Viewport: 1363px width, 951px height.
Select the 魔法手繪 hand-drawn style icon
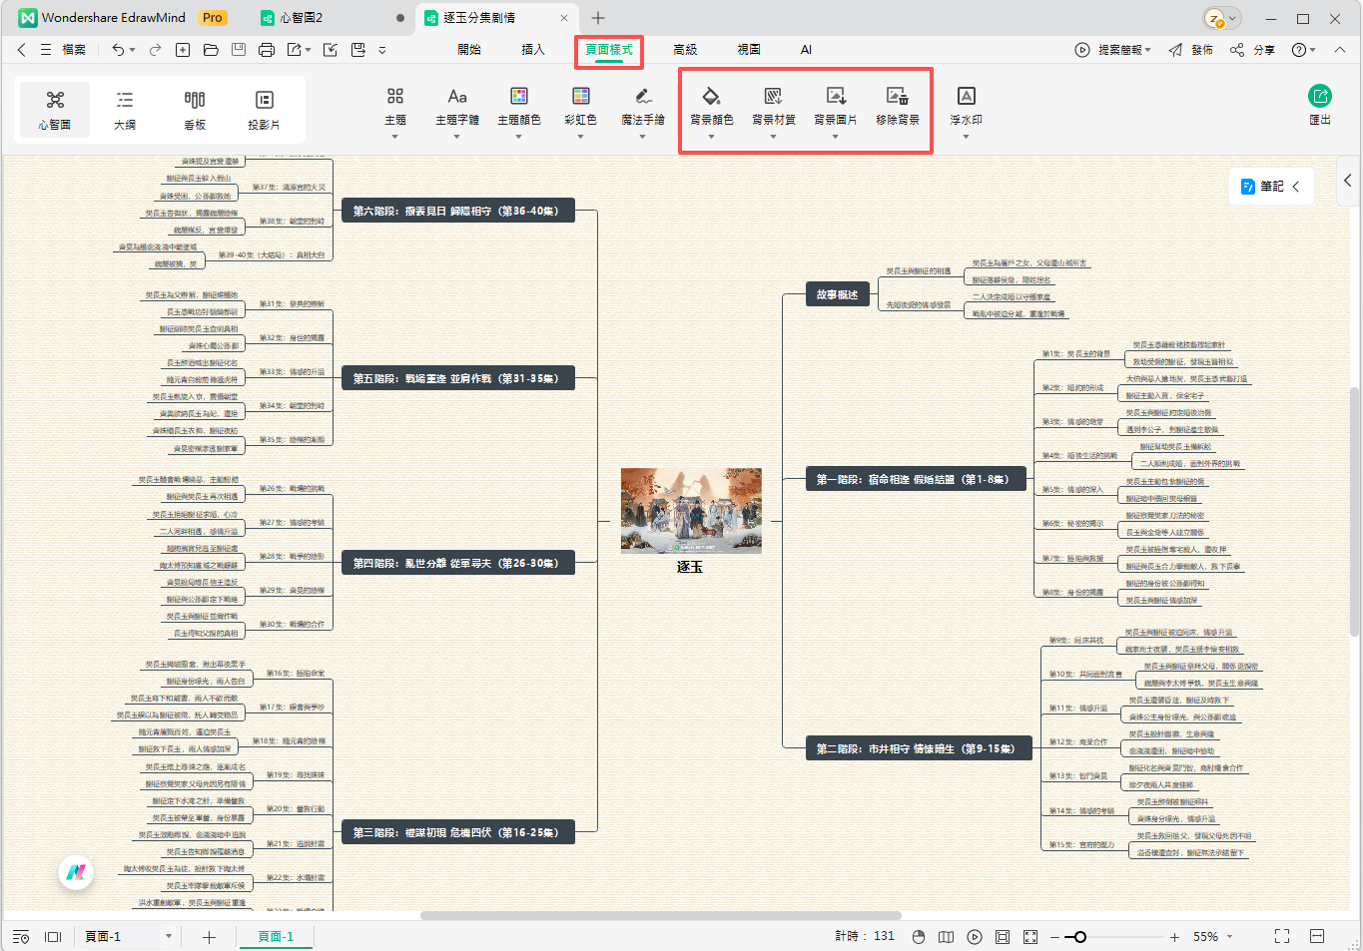tap(643, 97)
